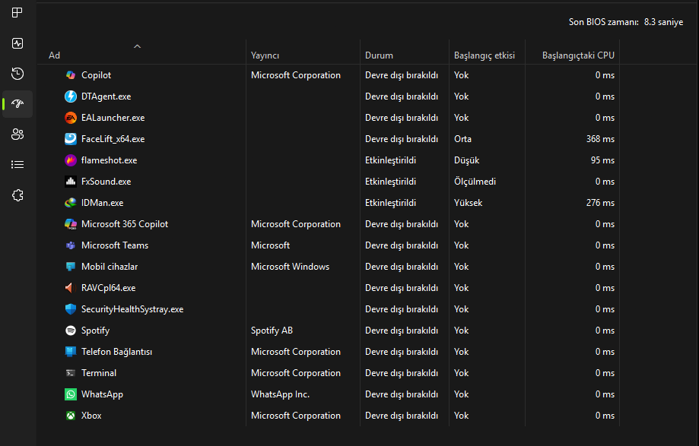699x446 pixels.
Task: Click the FxSound.exe icon
Action: click(x=71, y=182)
